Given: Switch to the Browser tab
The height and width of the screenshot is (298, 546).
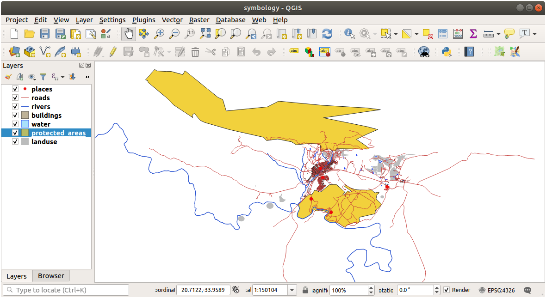Looking at the screenshot, I should 51,276.
